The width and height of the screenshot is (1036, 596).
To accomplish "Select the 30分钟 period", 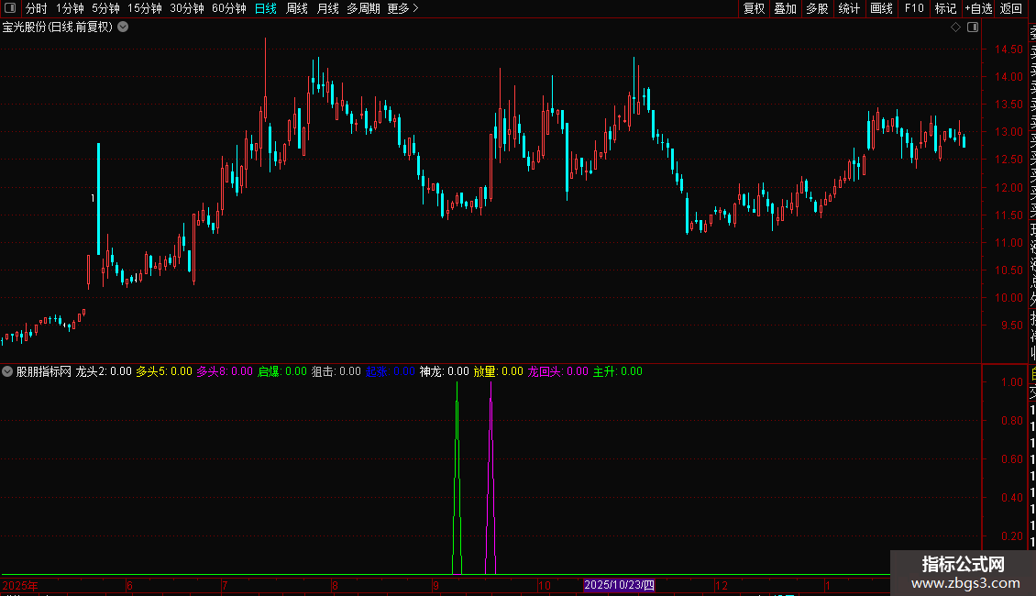I will (x=187, y=8).
